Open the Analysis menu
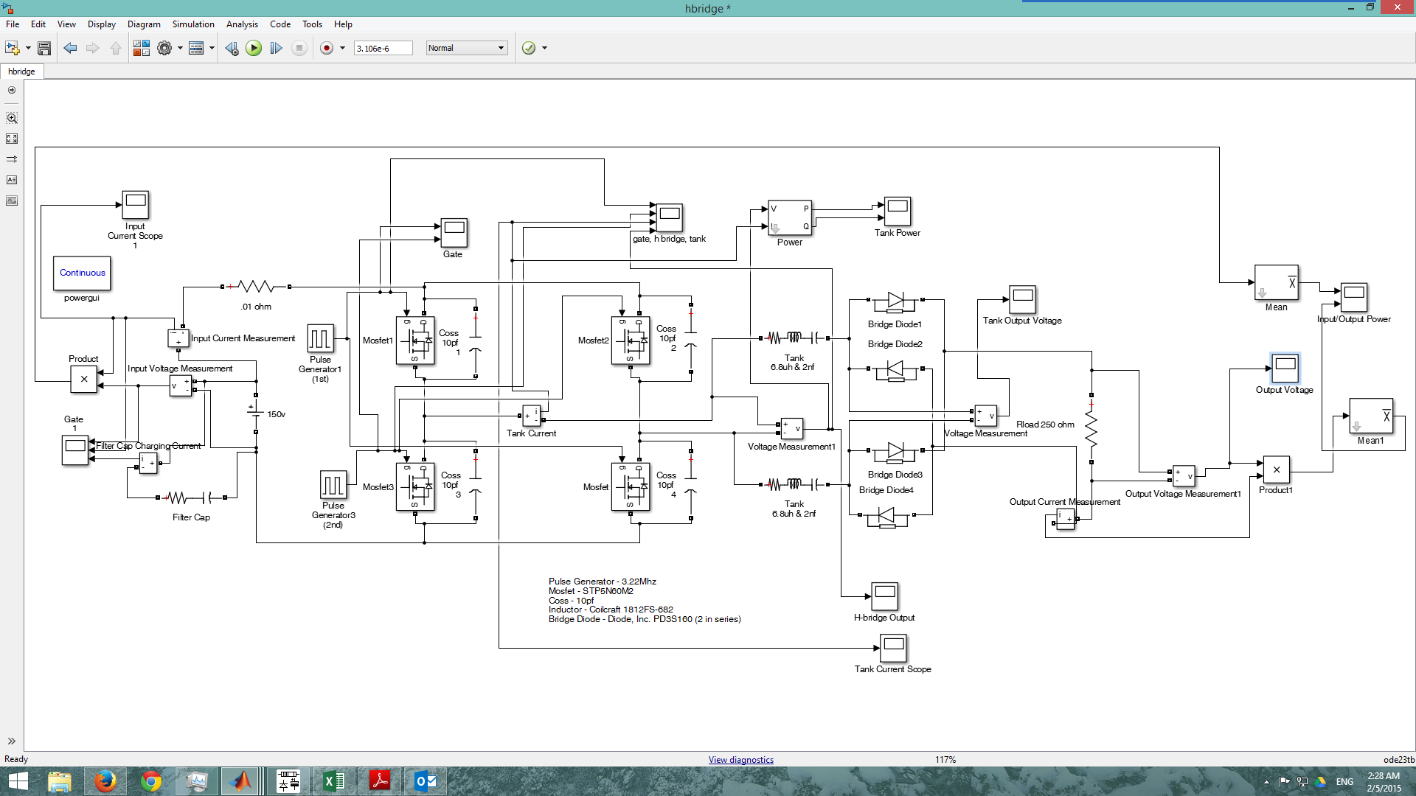The image size is (1416, 796). pos(242,24)
